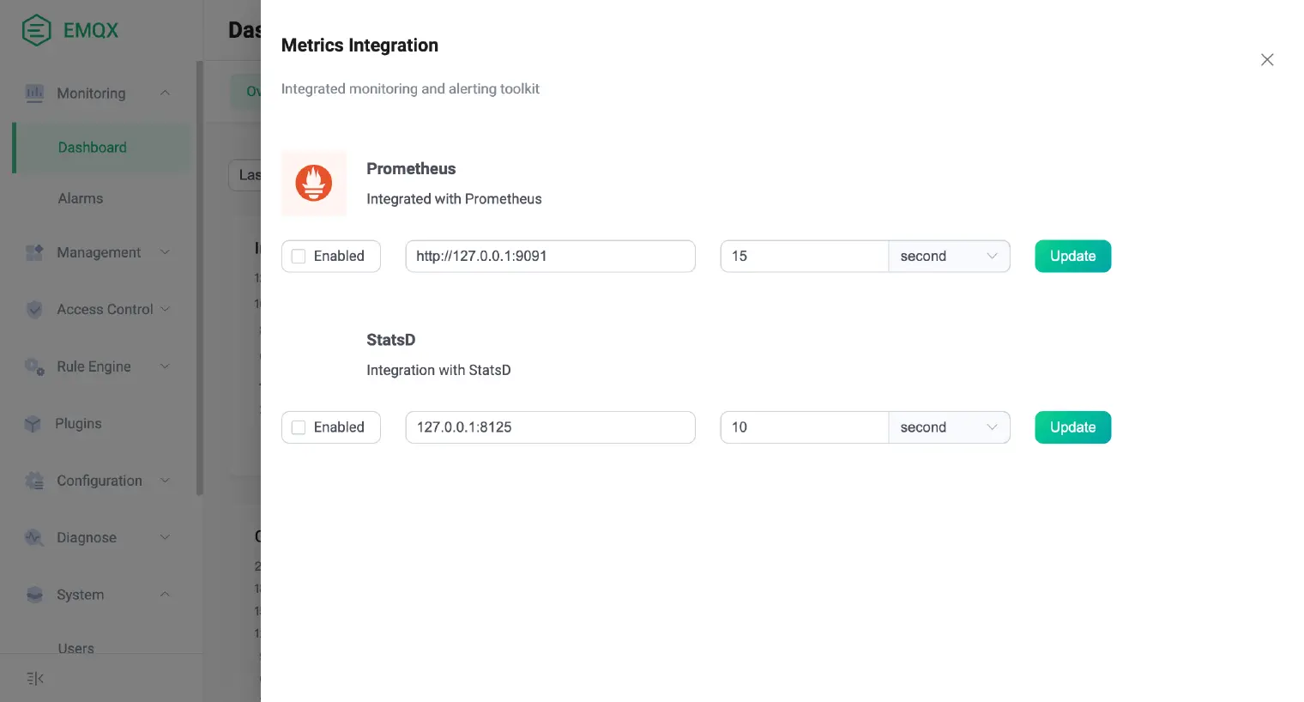Click 'Integrated with Prometheus' description

[454, 199]
